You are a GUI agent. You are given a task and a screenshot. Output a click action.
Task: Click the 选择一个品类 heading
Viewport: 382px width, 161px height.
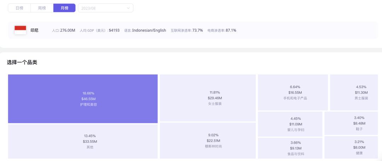22,62
